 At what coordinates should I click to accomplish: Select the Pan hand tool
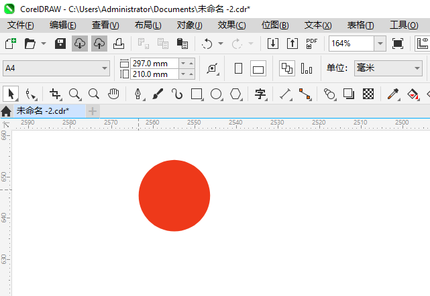pyautogui.click(x=113, y=94)
